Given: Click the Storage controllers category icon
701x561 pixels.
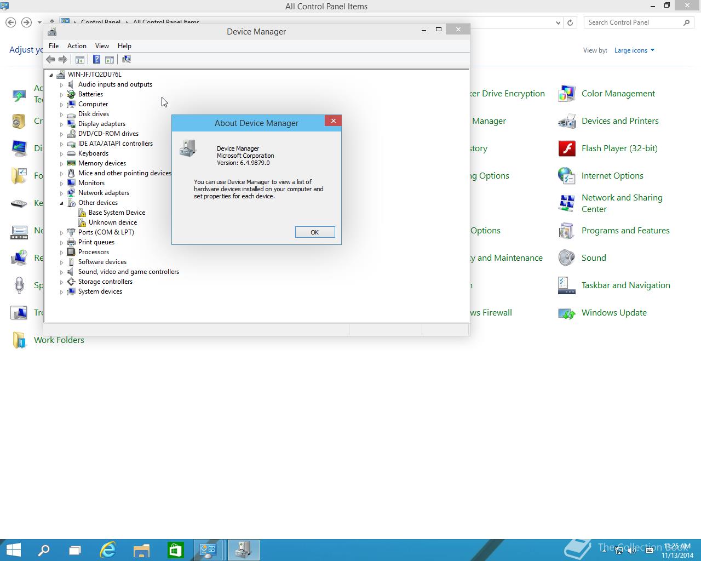Looking at the screenshot, I should click(x=71, y=282).
